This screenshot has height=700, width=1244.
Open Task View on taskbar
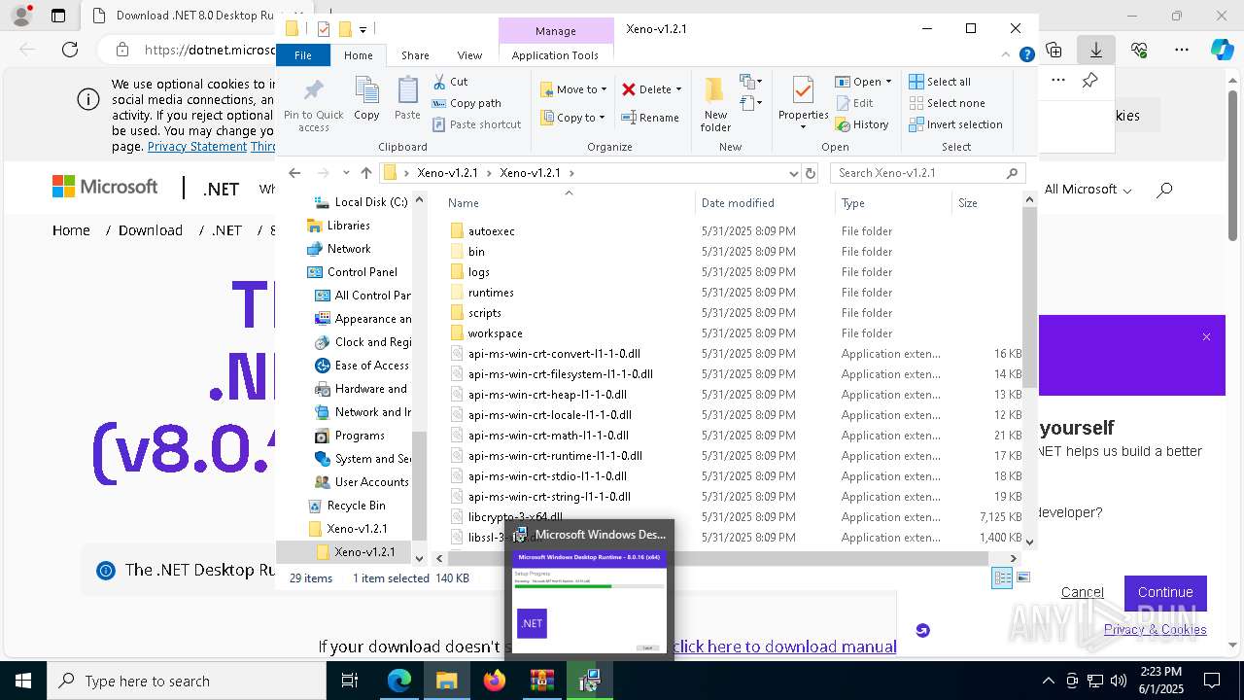pyautogui.click(x=350, y=681)
